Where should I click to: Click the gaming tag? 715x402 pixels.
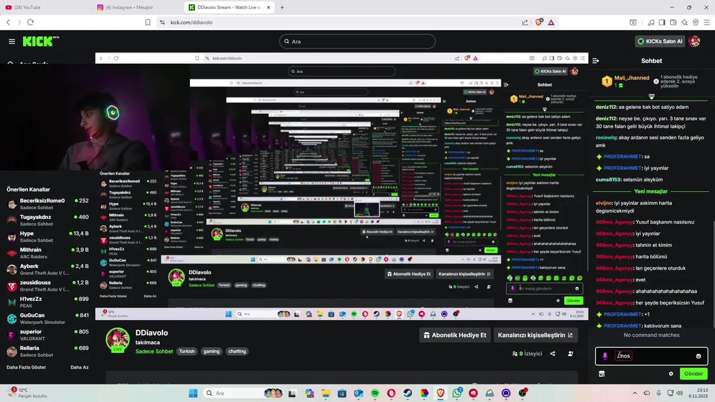tap(211, 351)
